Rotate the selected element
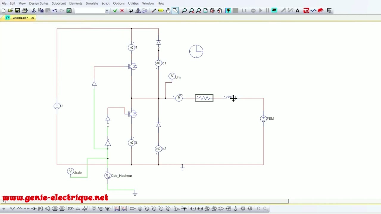The width and height of the screenshot is (381, 214). pyautogui.click(x=131, y=11)
